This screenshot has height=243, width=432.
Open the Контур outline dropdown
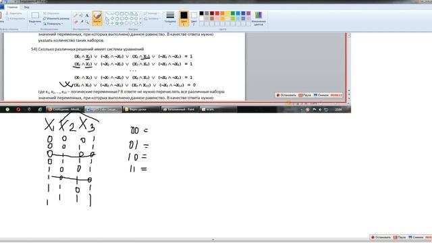click(151, 13)
